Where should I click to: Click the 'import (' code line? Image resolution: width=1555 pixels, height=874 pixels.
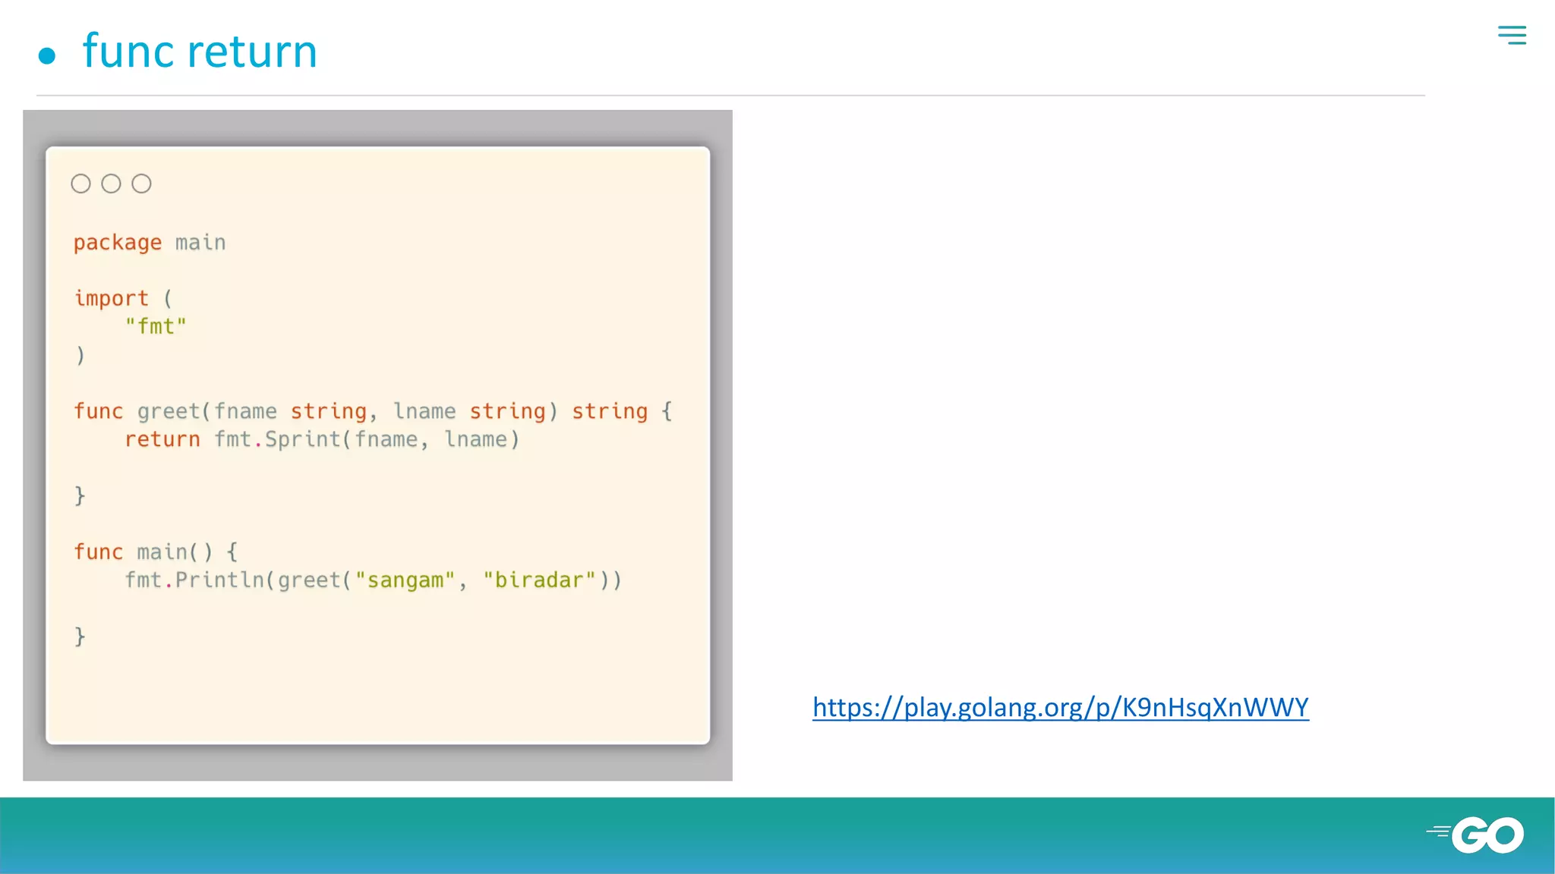123,298
